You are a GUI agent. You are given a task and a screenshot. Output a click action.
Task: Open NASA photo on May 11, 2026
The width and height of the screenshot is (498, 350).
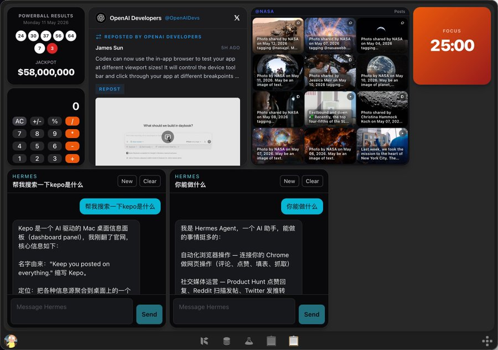coord(278,72)
